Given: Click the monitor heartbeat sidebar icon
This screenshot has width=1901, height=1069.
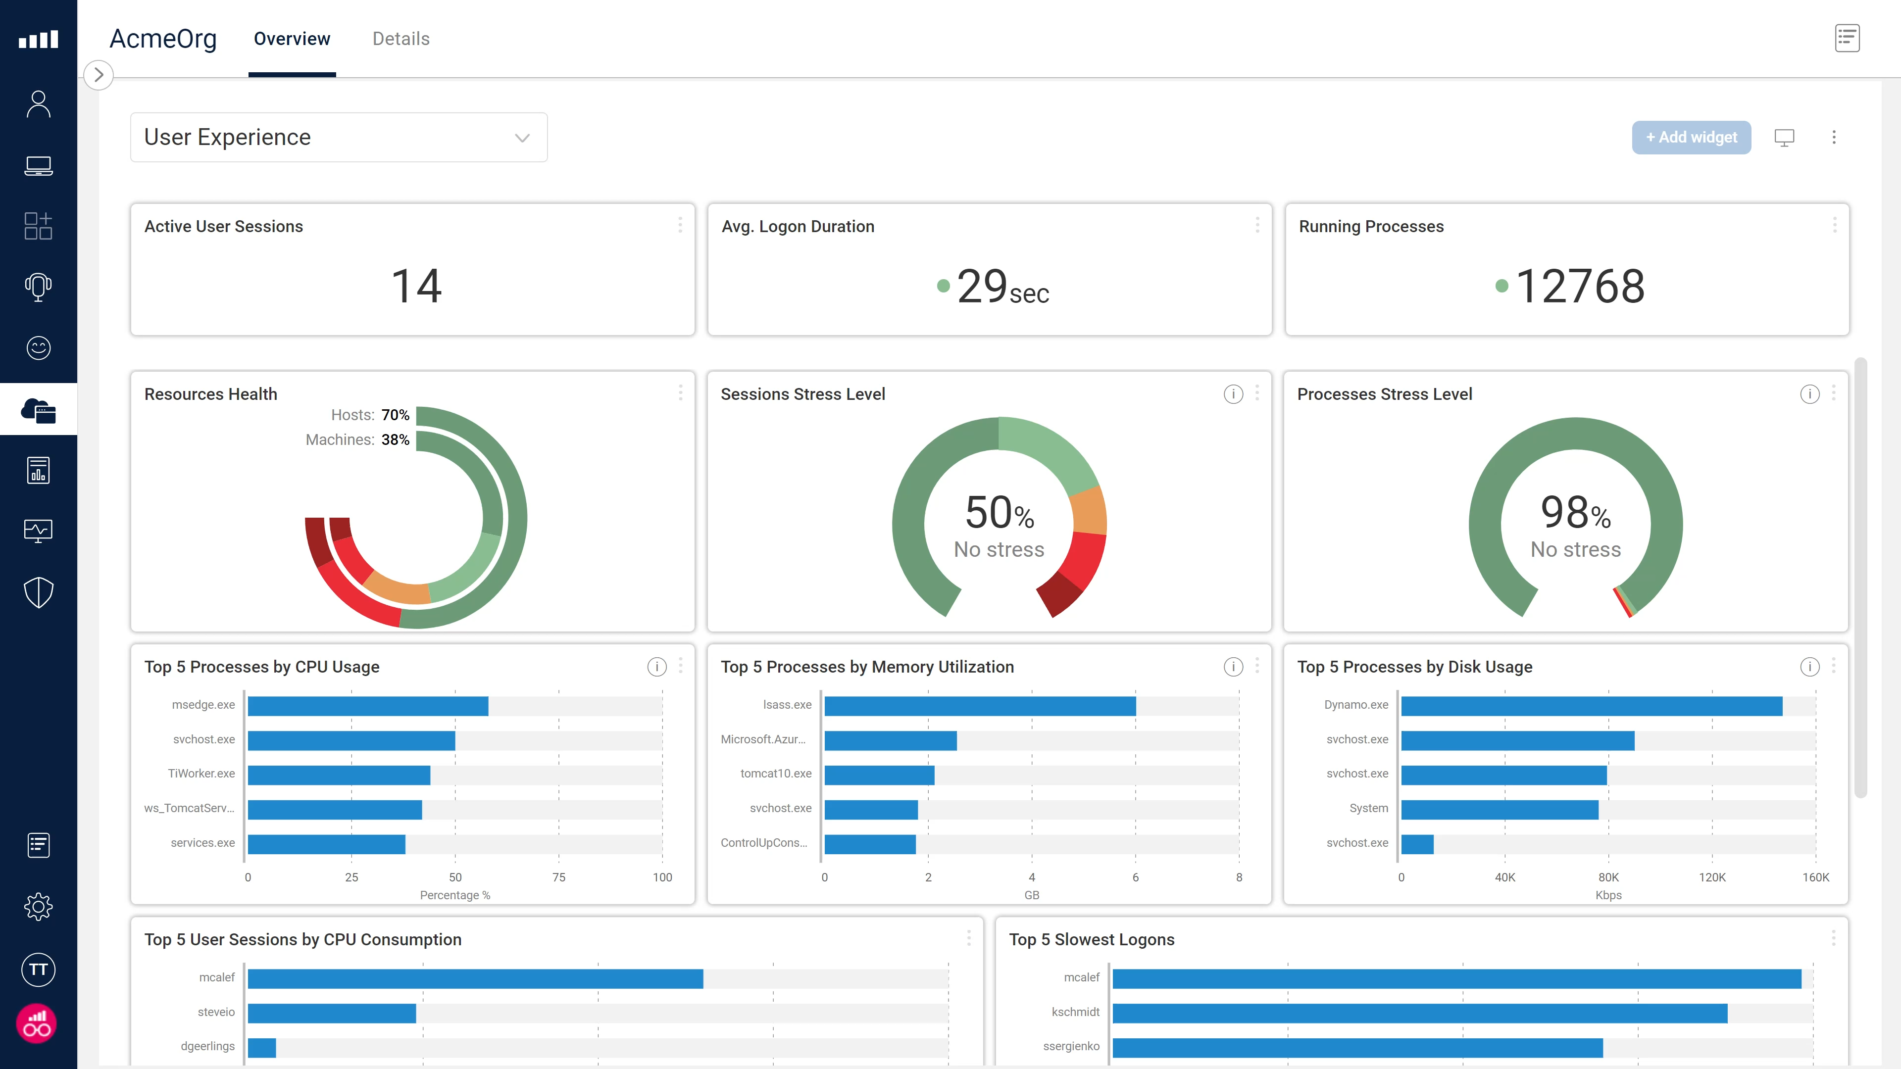Looking at the screenshot, I should click(39, 531).
